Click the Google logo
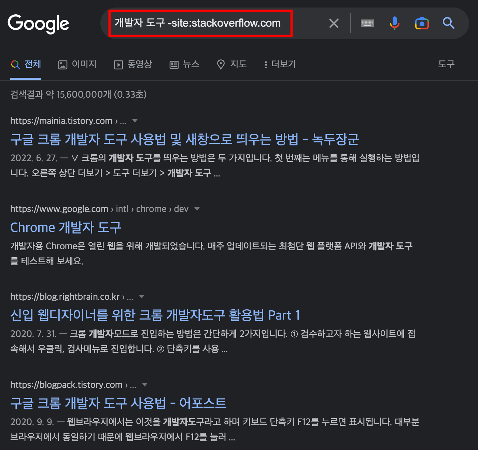 pyautogui.click(x=38, y=24)
